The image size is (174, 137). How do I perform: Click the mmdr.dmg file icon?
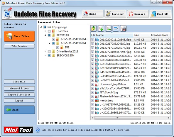pos(97,101)
